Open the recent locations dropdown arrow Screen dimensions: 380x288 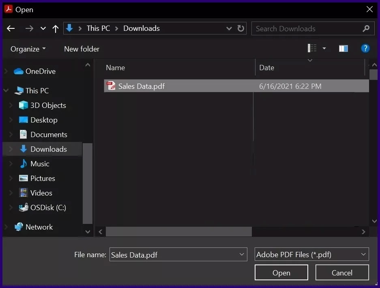point(43,28)
